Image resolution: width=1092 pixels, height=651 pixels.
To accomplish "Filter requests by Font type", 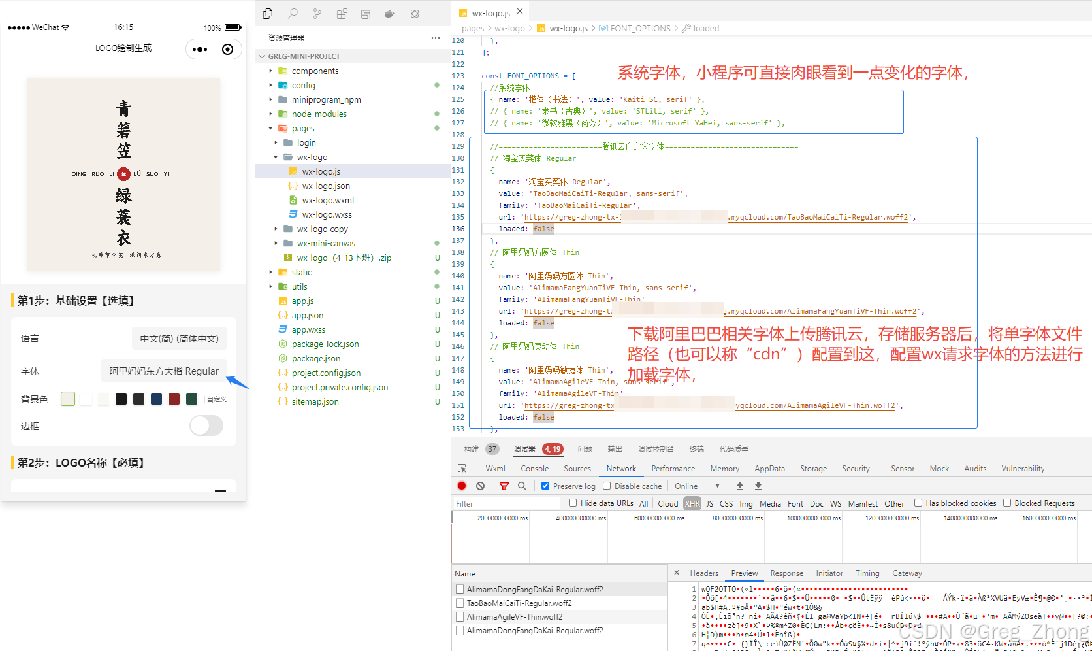I will [x=795, y=503].
